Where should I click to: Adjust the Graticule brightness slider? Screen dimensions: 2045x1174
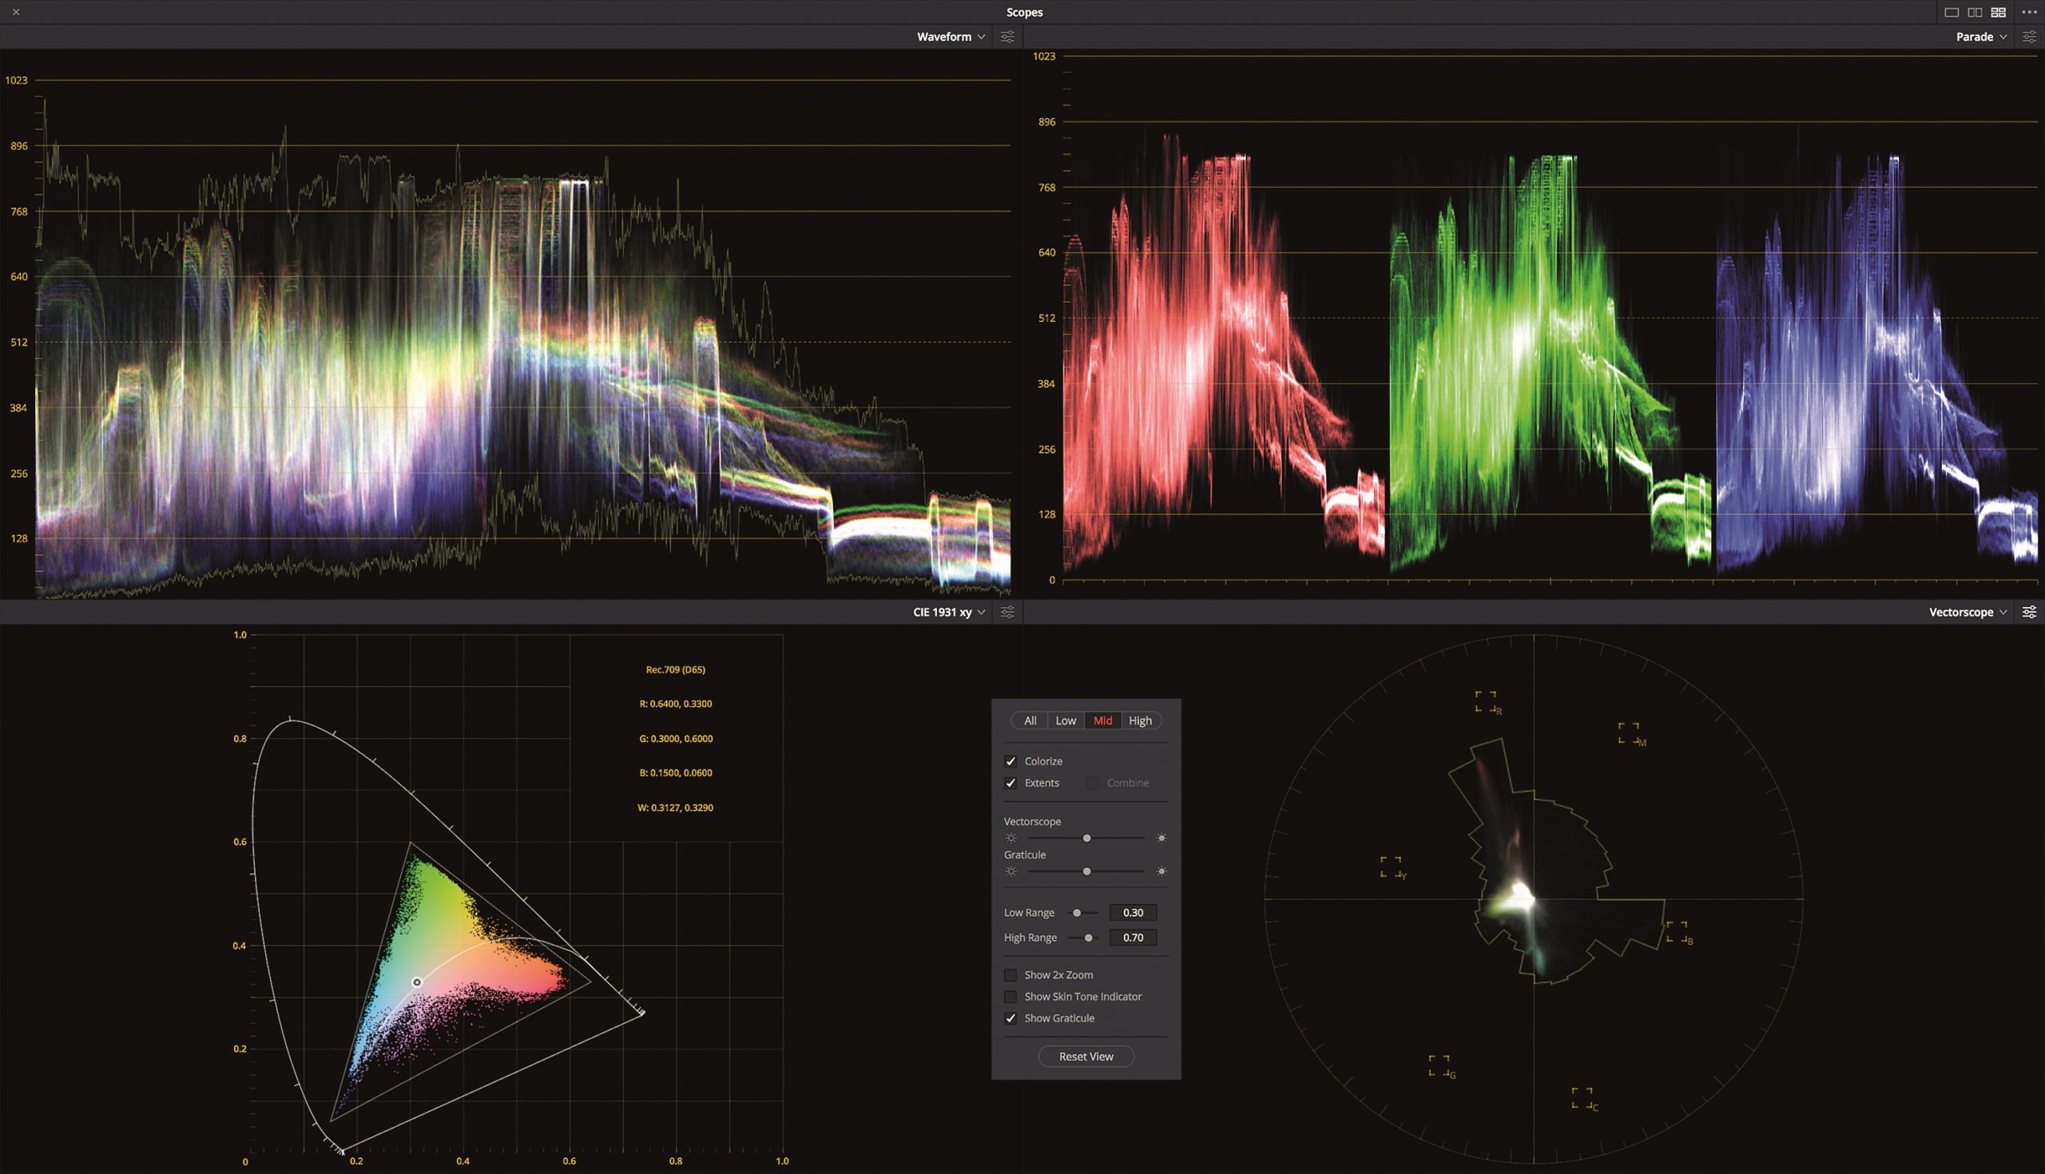point(1086,871)
